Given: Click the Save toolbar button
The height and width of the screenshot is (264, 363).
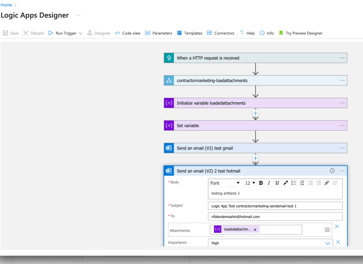Looking at the screenshot, I should coord(11,33).
